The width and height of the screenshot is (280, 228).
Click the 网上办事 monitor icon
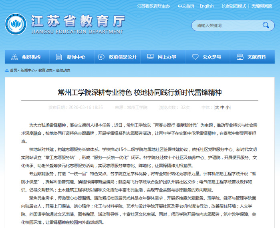(x=149, y=57)
